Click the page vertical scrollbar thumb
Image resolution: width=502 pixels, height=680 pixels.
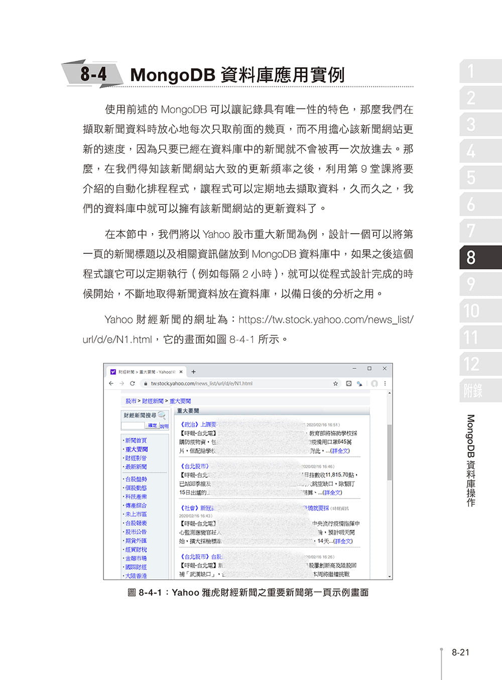(x=389, y=452)
